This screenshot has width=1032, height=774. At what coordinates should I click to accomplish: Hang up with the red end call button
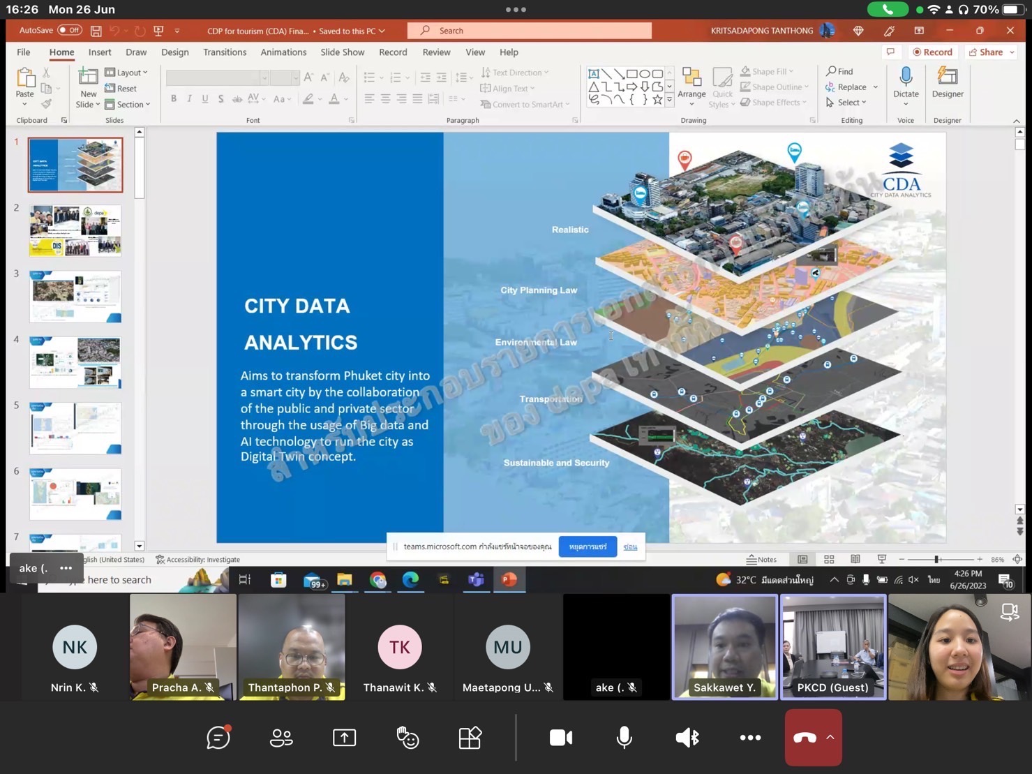tap(805, 738)
